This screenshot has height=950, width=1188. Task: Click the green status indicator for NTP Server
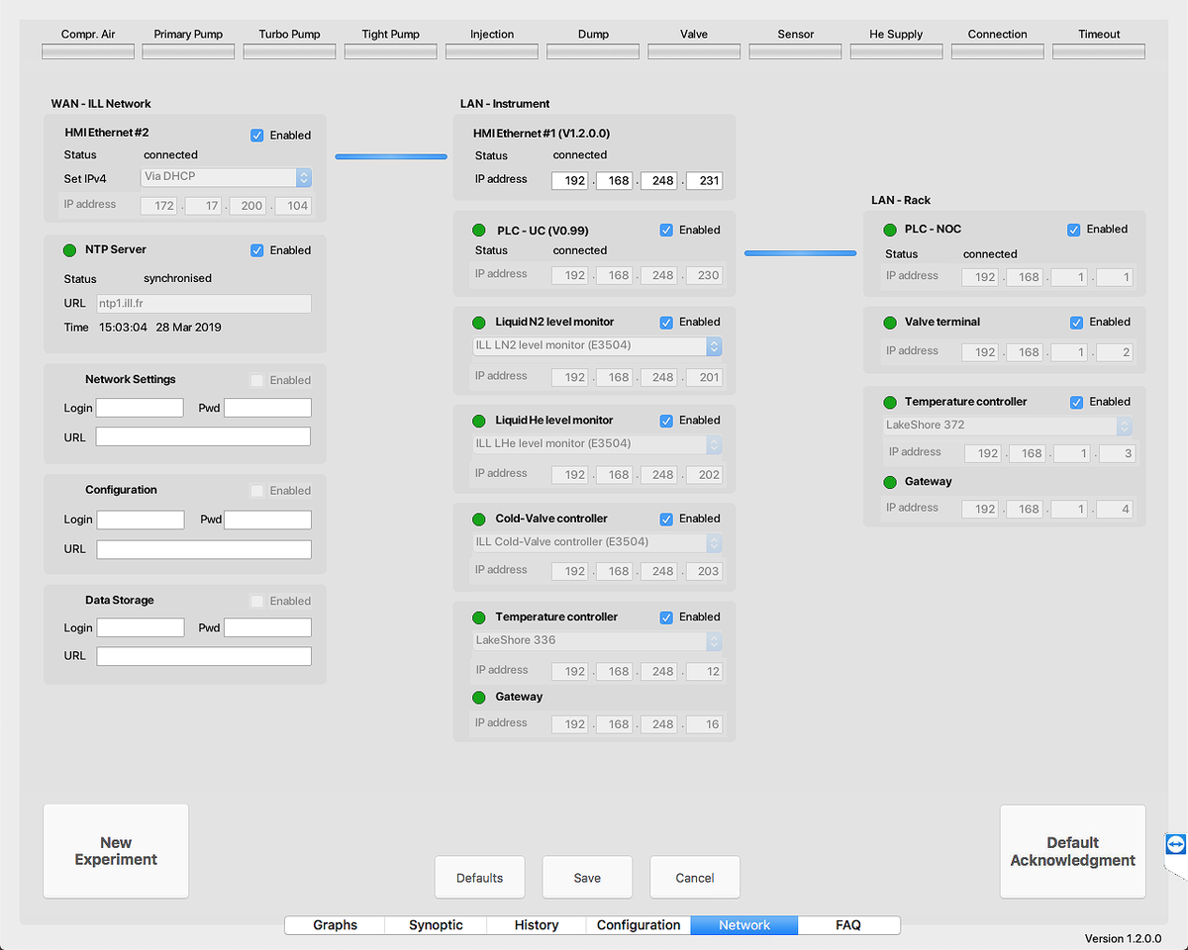(x=69, y=250)
